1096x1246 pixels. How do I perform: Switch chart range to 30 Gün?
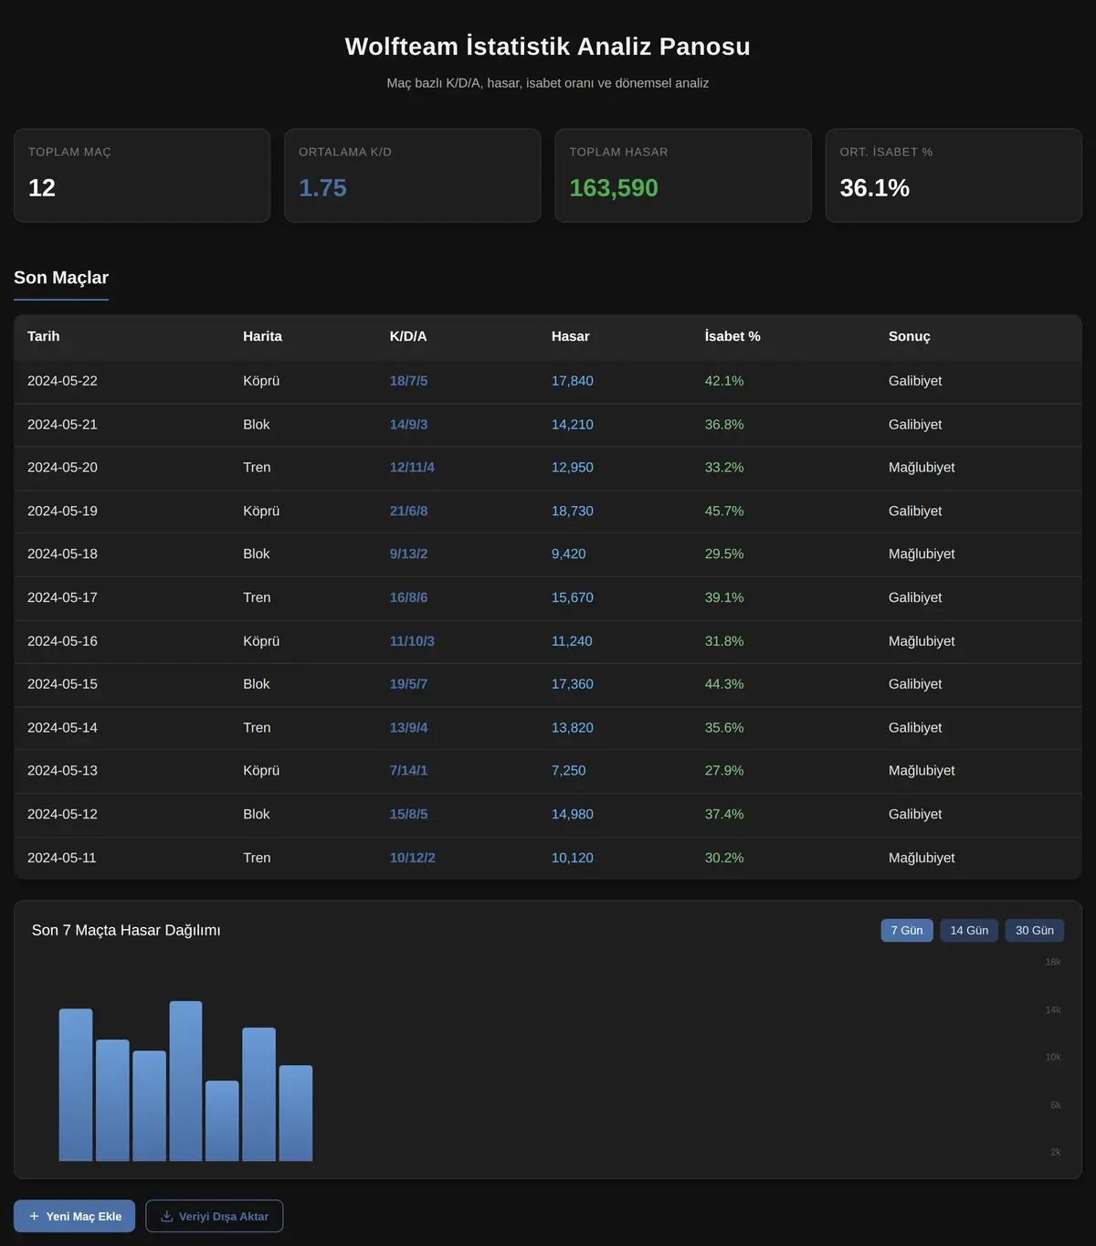click(1035, 930)
